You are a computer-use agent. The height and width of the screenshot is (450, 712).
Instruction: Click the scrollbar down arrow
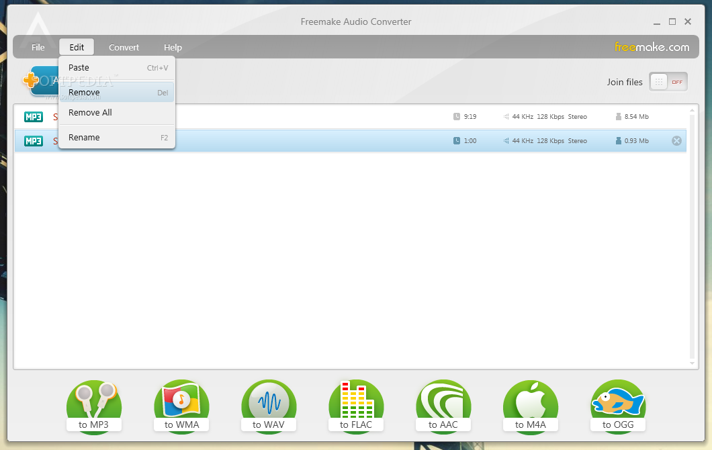692,363
